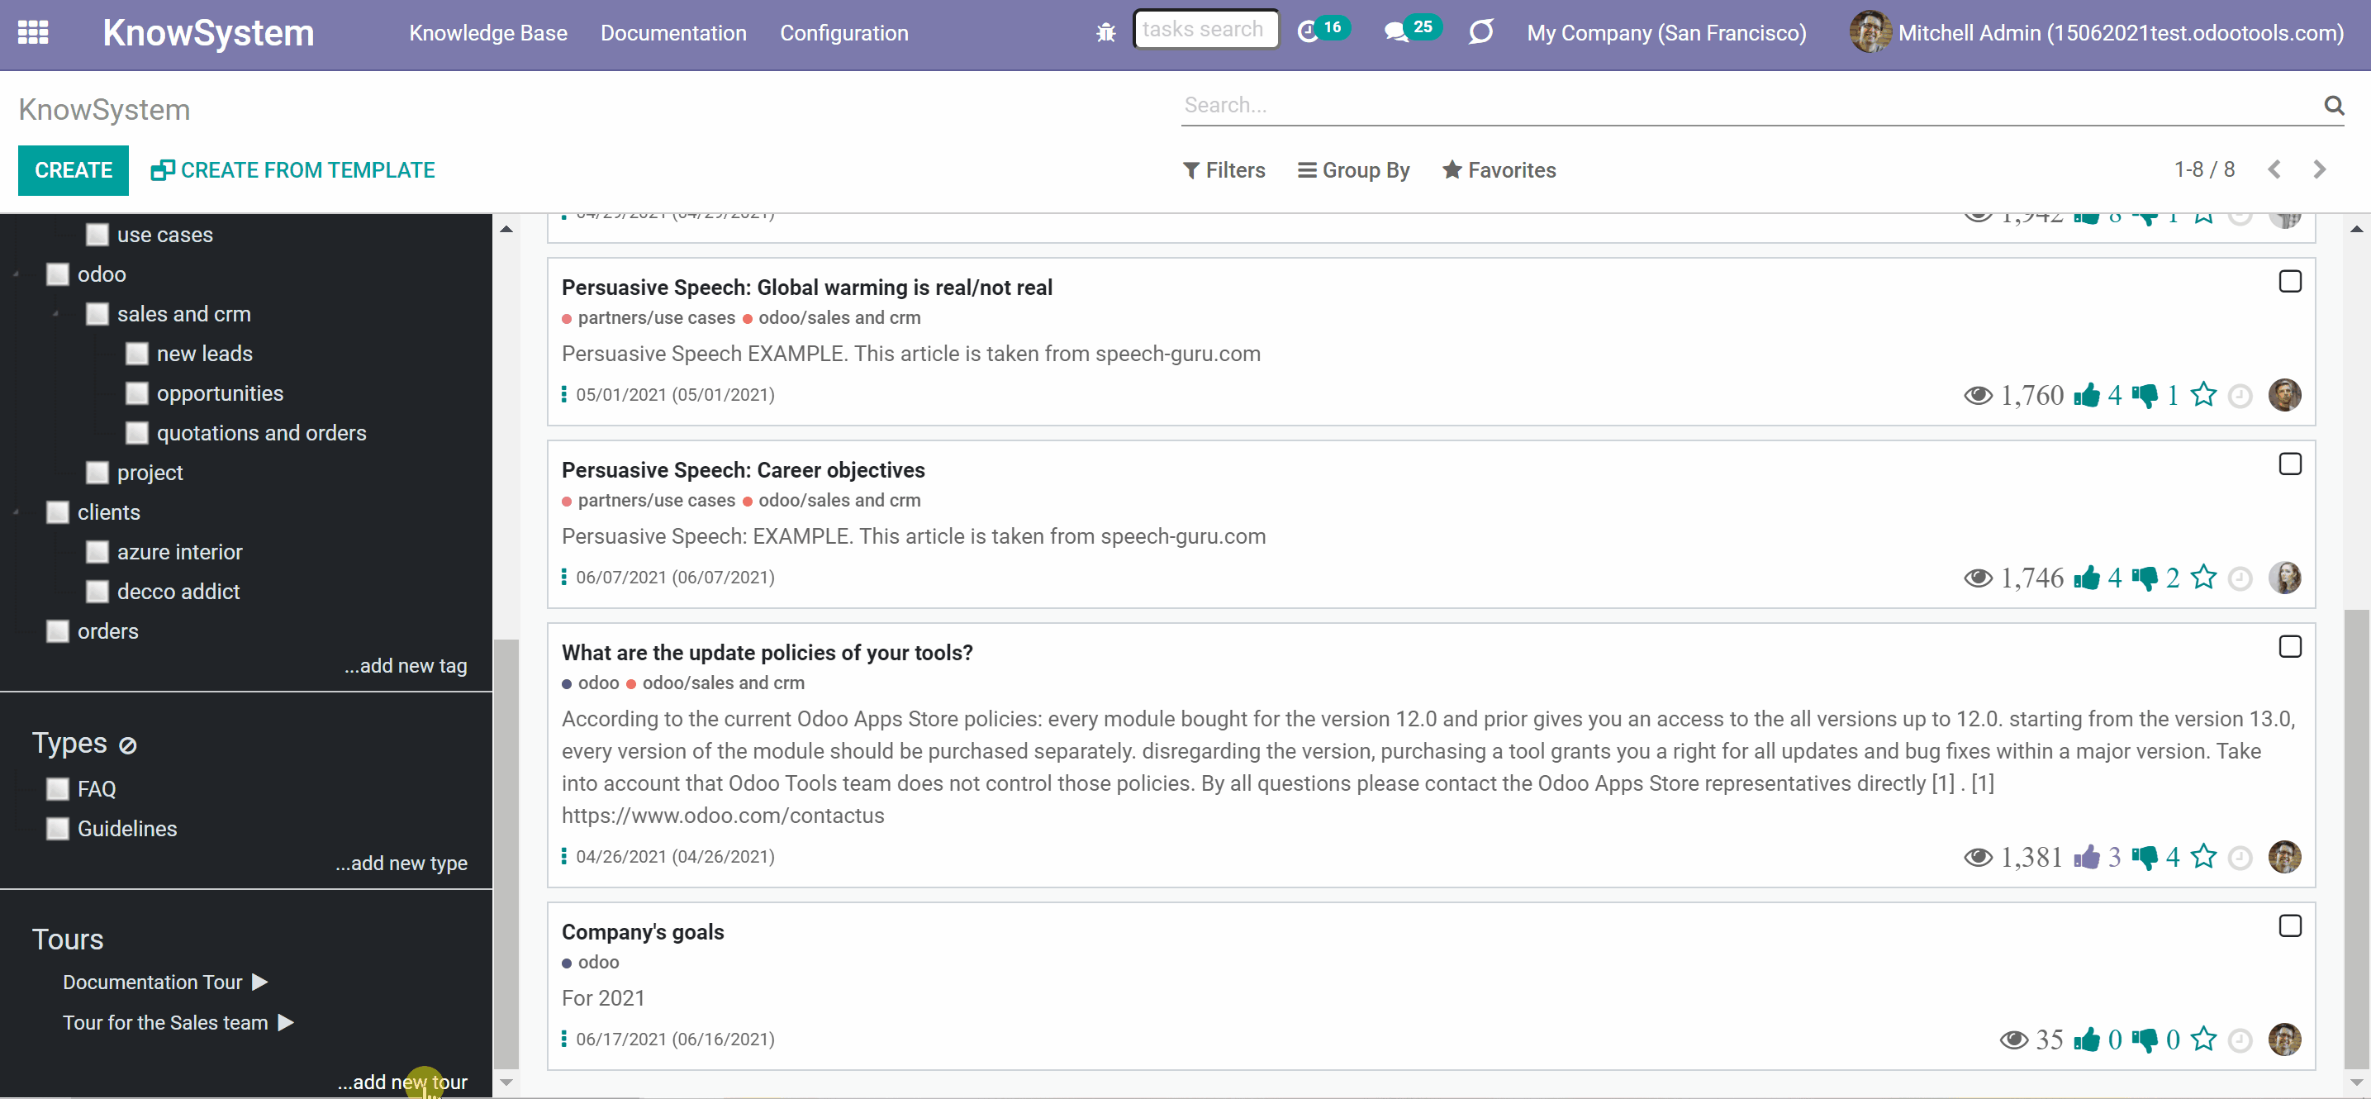Screen dimensions: 2371x1099
Task: Click the search magnifier icon
Action: tap(2333, 105)
